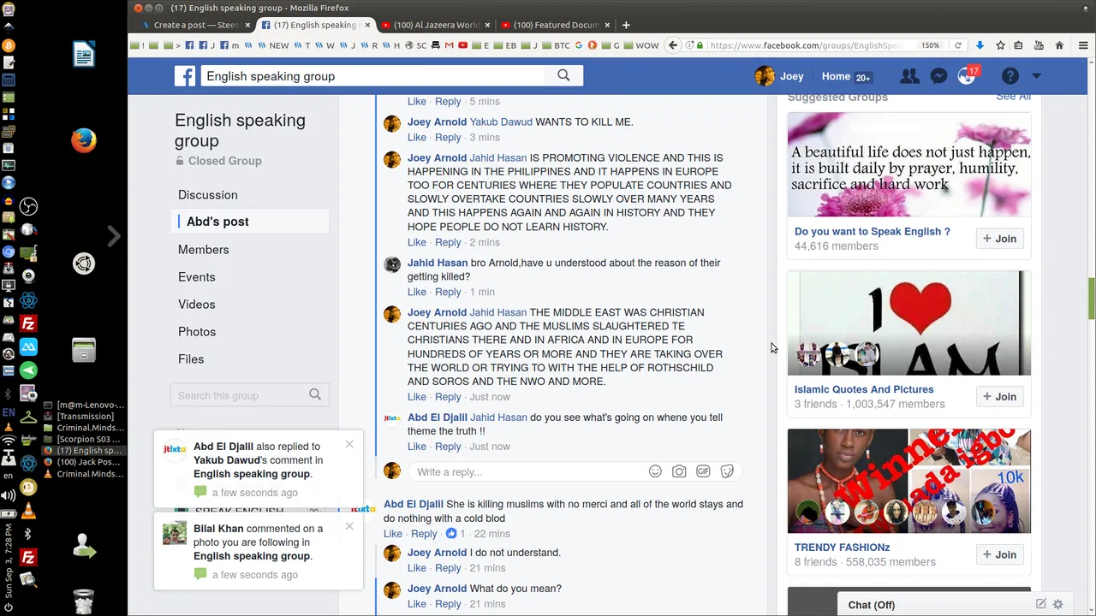Click the Facebook logo icon
This screenshot has width=1096, height=616.
(185, 76)
